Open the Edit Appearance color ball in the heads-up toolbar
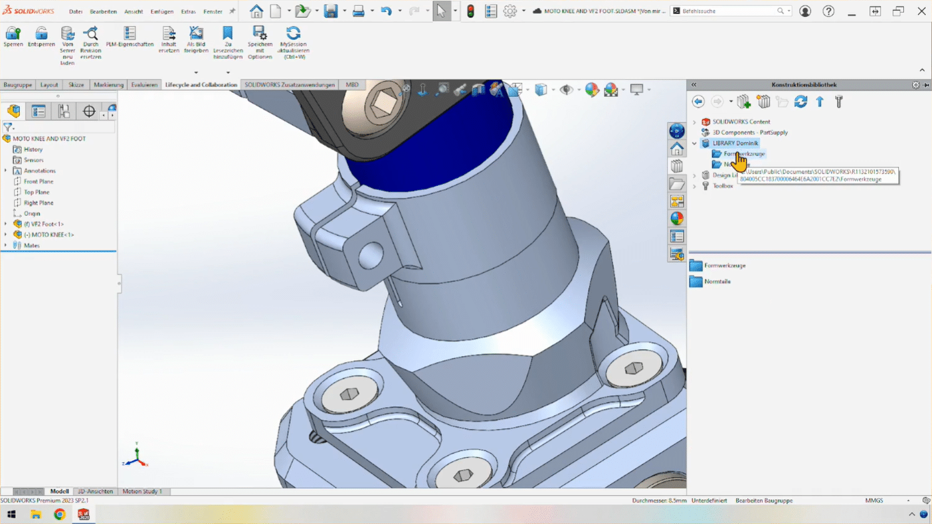The height and width of the screenshot is (524, 932). [x=591, y=88]
